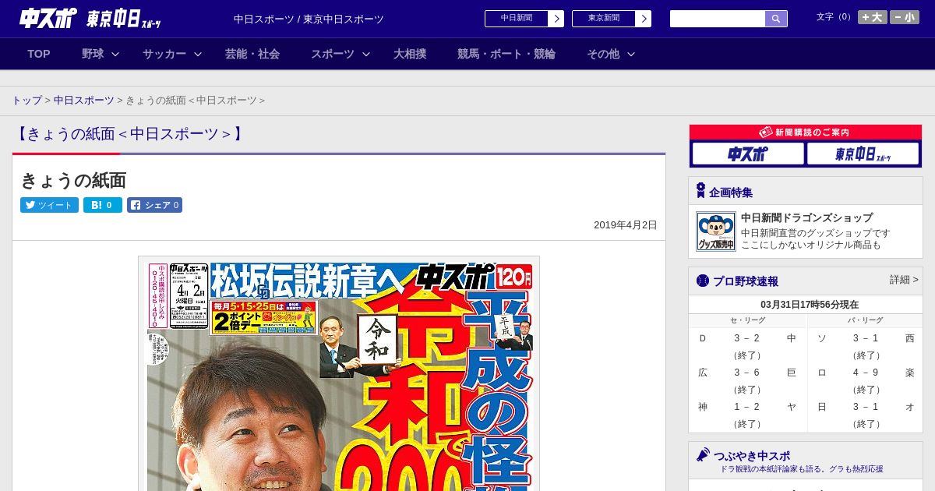Open the 東京新聞 link button
The width and height of the screenshot is (935, 491).
tap(604, 19)
